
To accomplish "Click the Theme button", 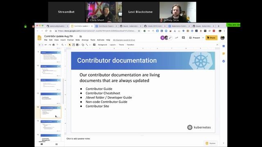I will 121,45.
